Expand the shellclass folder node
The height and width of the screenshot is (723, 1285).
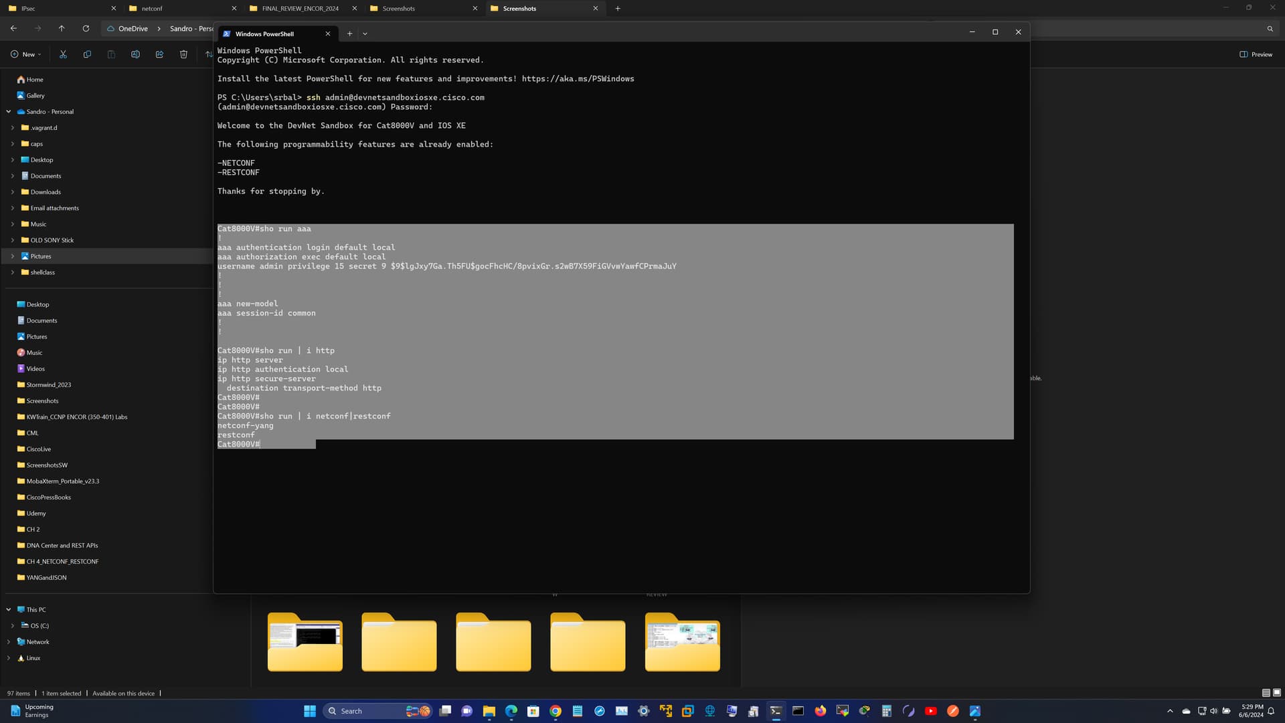[13, 272]
